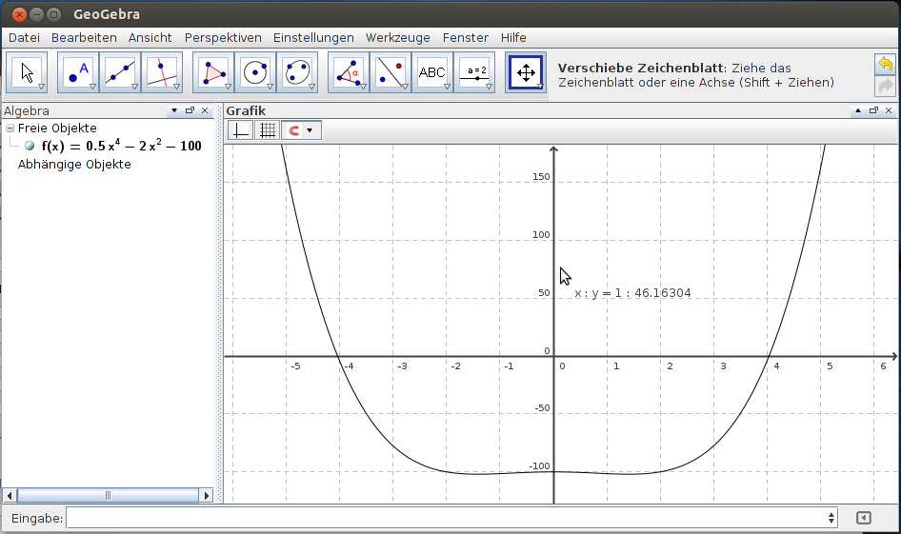Open the Ansicht menu
The image size is (901, 534).
pos(150,38)
